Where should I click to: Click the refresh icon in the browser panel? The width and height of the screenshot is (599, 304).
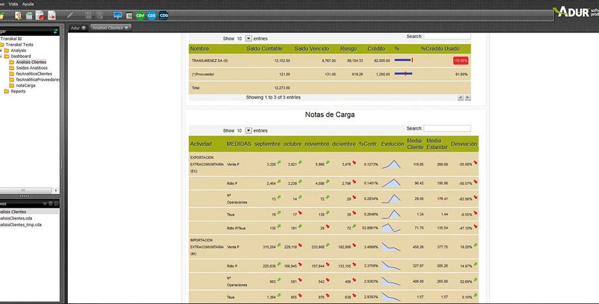coord(55,31)
